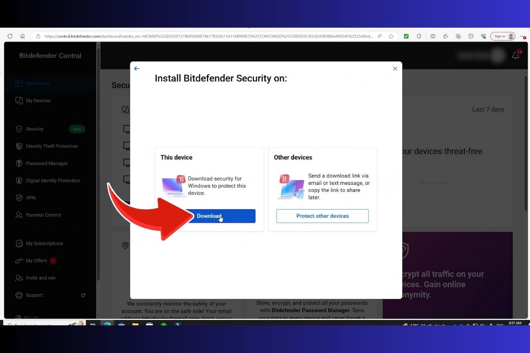Click the "Last 7 days" text
Viewport: 530px width, 353px height.
coord(488,109)
